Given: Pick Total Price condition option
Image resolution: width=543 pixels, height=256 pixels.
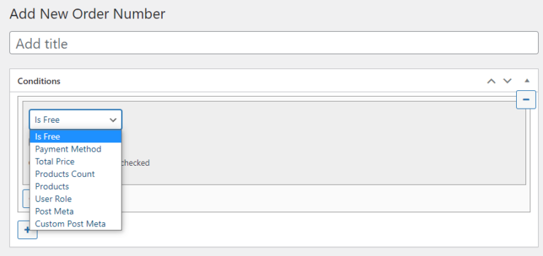Looking at the screenshot, I should click(76, 161).
